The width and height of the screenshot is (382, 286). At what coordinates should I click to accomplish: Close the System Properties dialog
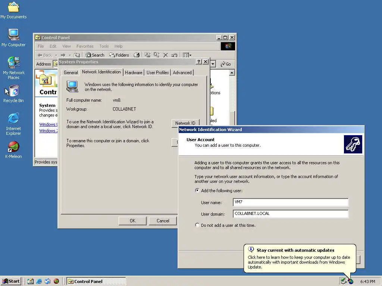point(206,62)
